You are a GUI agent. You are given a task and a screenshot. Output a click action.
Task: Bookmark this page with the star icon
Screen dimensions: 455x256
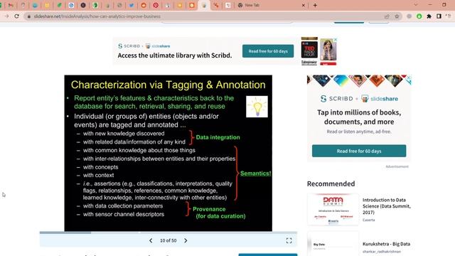coord(397,16)
